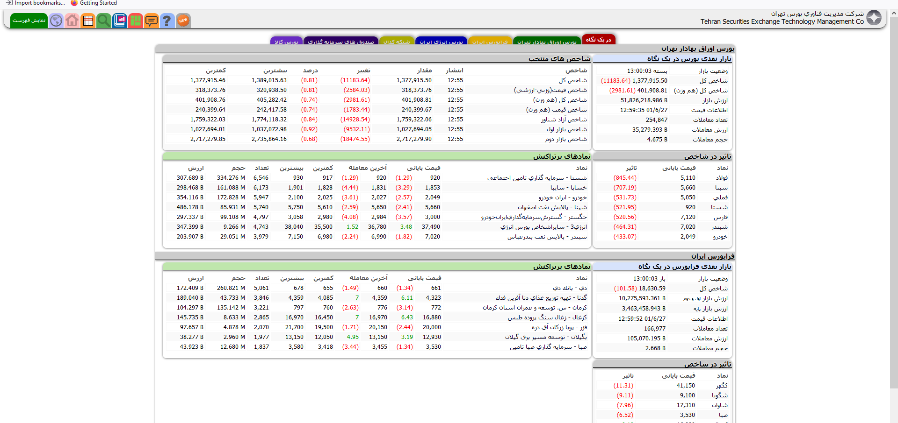
Task: Go to home via pink house icon
Action: 72,21
